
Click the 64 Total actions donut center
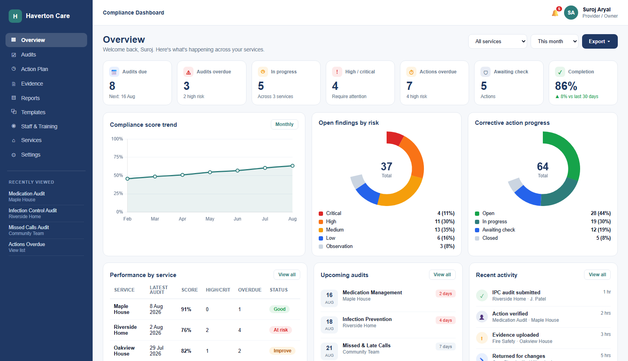coord(543,170)
